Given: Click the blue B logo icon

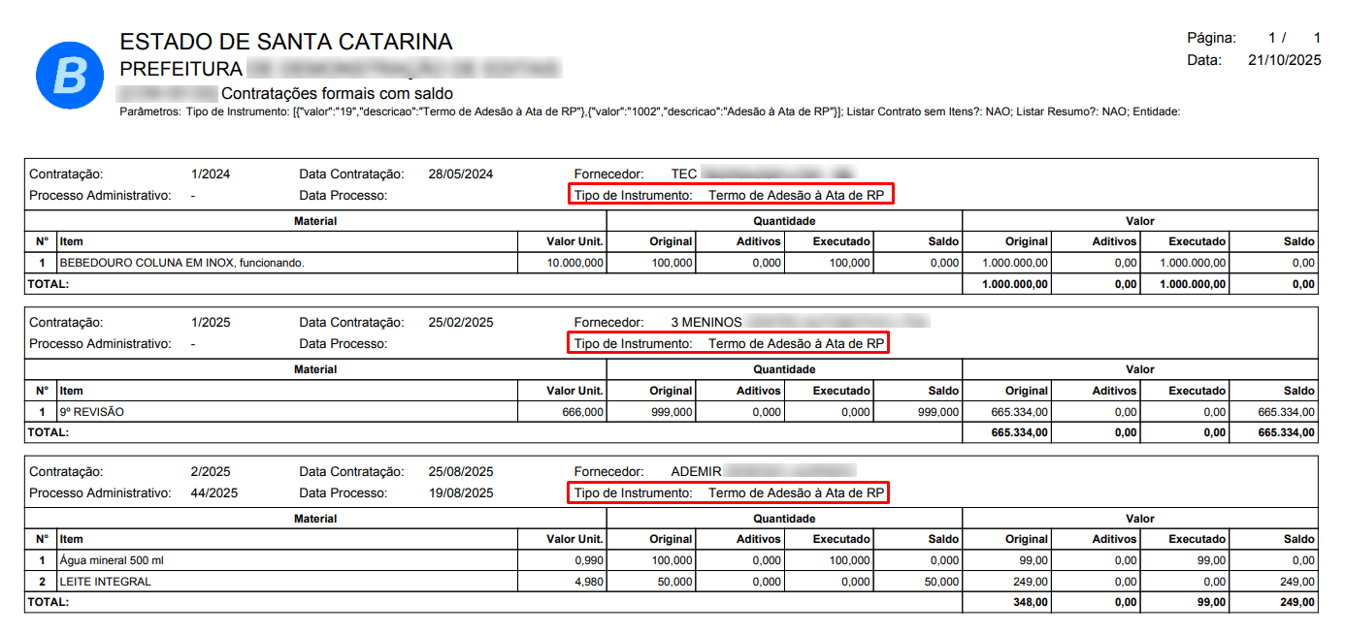Looking at the screenshot, I should tap(69, 75).
